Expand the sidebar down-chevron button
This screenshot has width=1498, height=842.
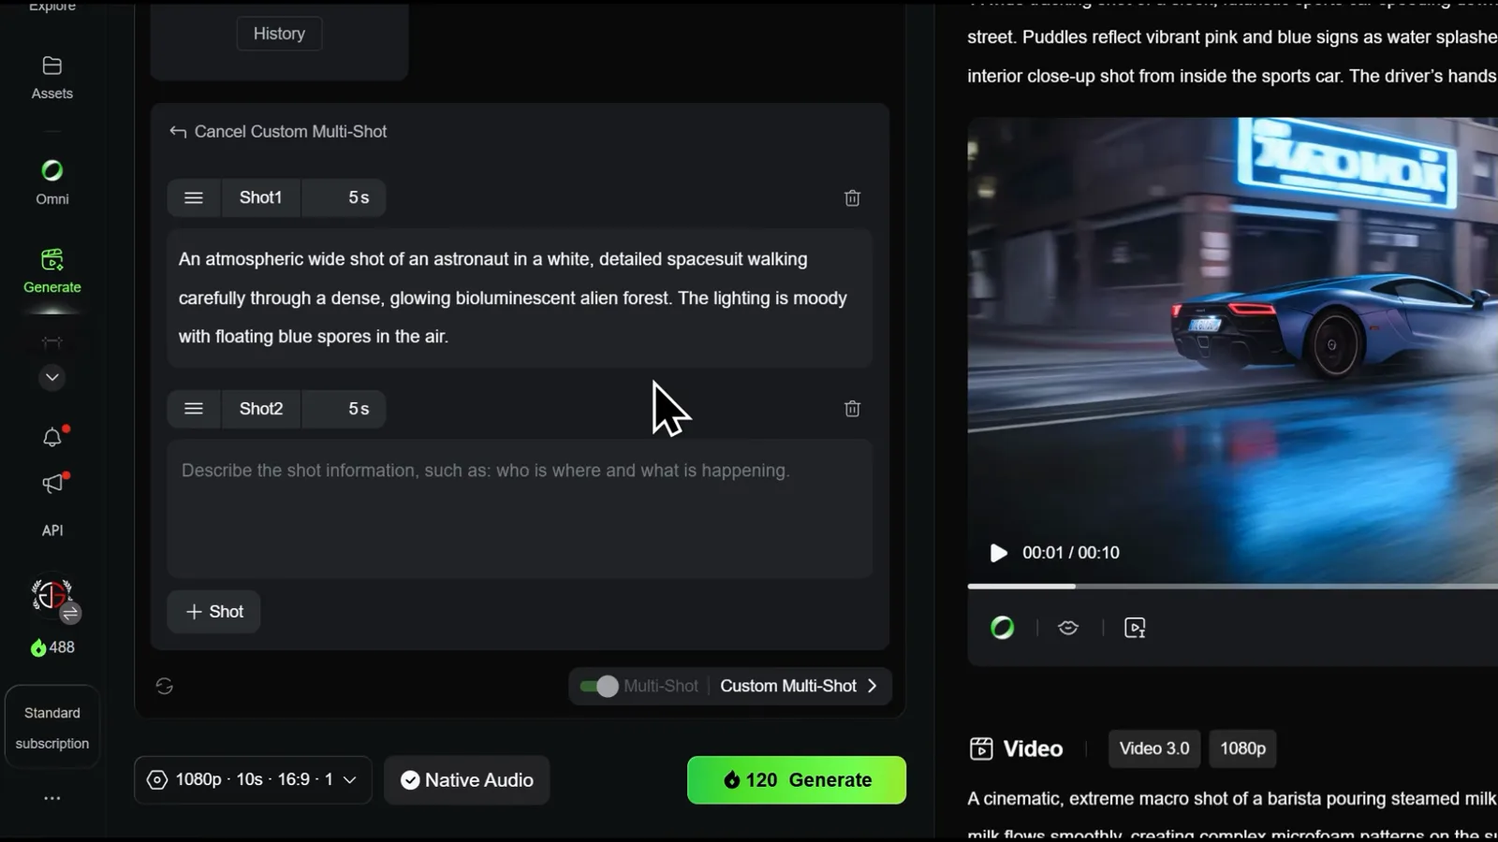tap(52, 377)
